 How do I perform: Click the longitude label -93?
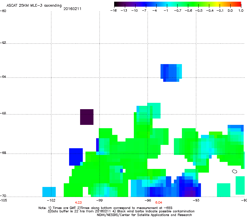[x=196, y=200]
